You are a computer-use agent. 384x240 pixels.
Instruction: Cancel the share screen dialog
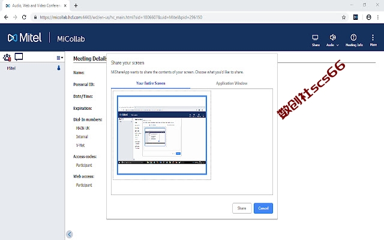click(x=263, y=208)
